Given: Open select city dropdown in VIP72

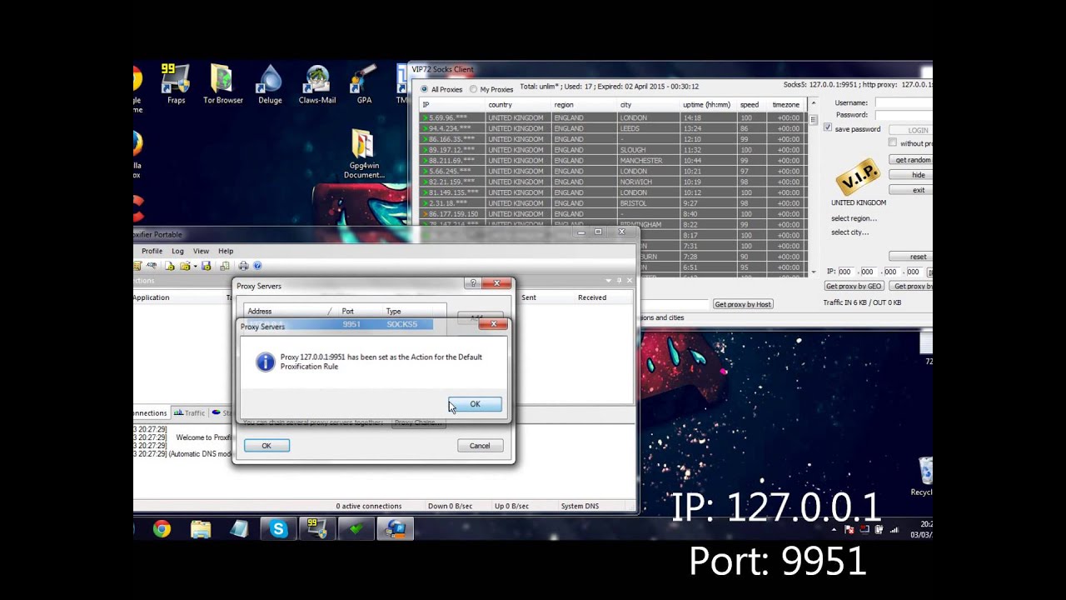Looking at the screenshot, I should pos(849,232).
